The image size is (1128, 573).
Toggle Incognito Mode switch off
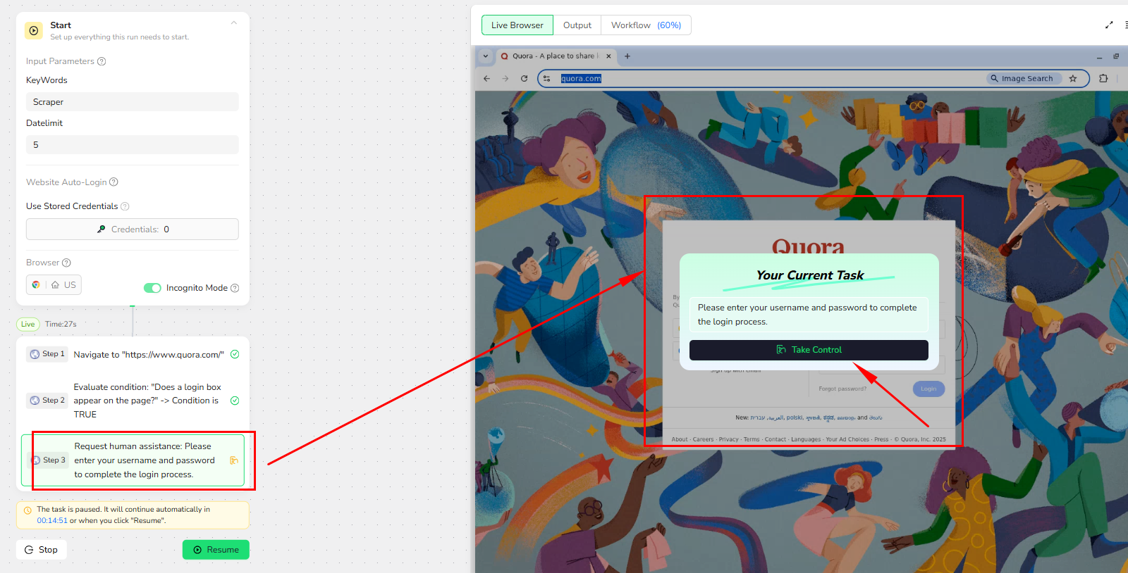point(152,288)
